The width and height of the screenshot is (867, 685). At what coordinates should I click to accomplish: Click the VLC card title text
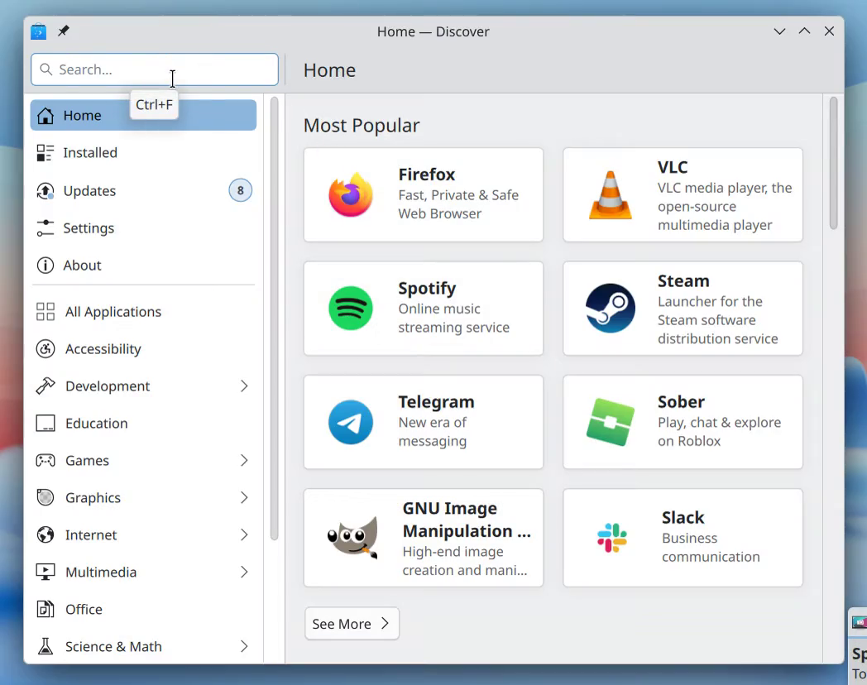[x=673, y=167]
